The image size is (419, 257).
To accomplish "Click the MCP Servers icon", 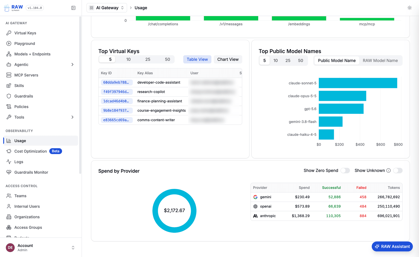I will 9,75.
